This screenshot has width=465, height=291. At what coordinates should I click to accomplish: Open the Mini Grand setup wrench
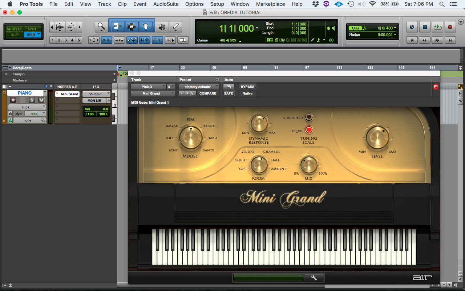pos(314,278)
